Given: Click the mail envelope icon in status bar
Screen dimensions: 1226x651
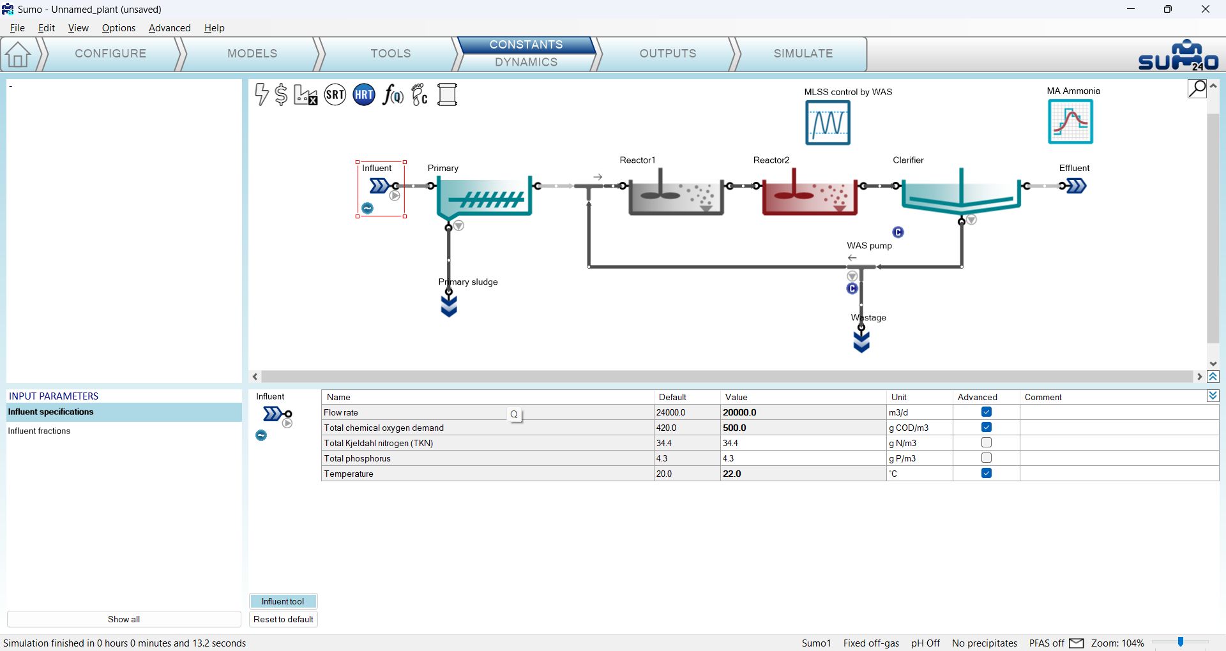Looking at the screenshot, I should pos(1077,643).
